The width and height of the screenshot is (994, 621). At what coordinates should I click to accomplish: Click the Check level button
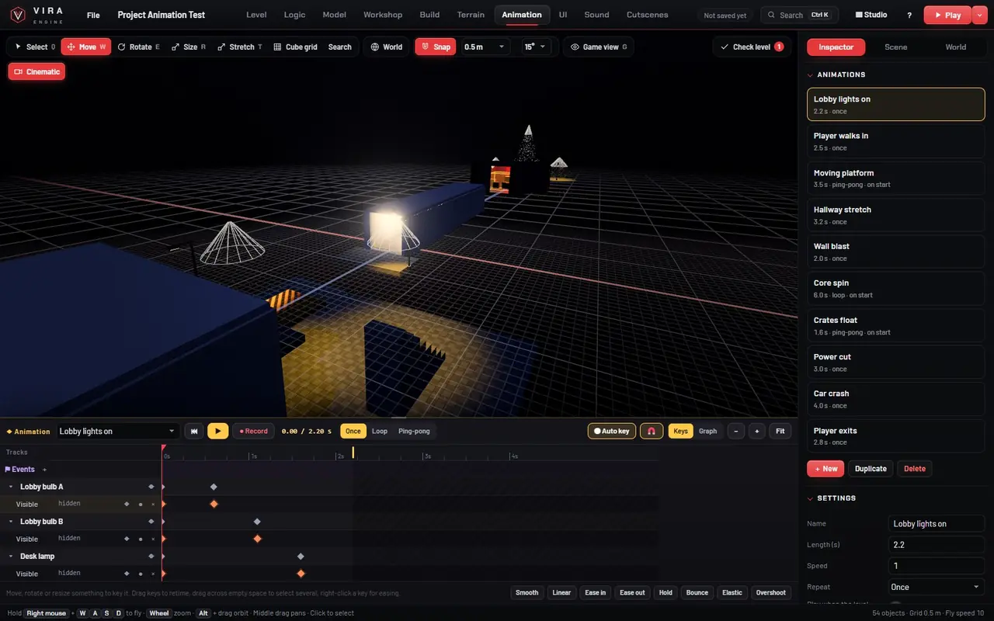coord(750,47)
